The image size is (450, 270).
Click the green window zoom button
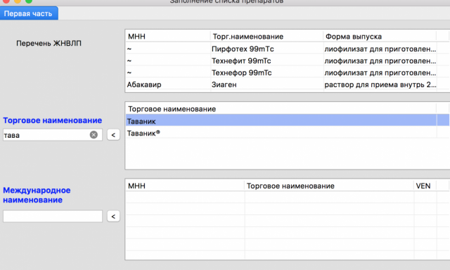point(29,1)
